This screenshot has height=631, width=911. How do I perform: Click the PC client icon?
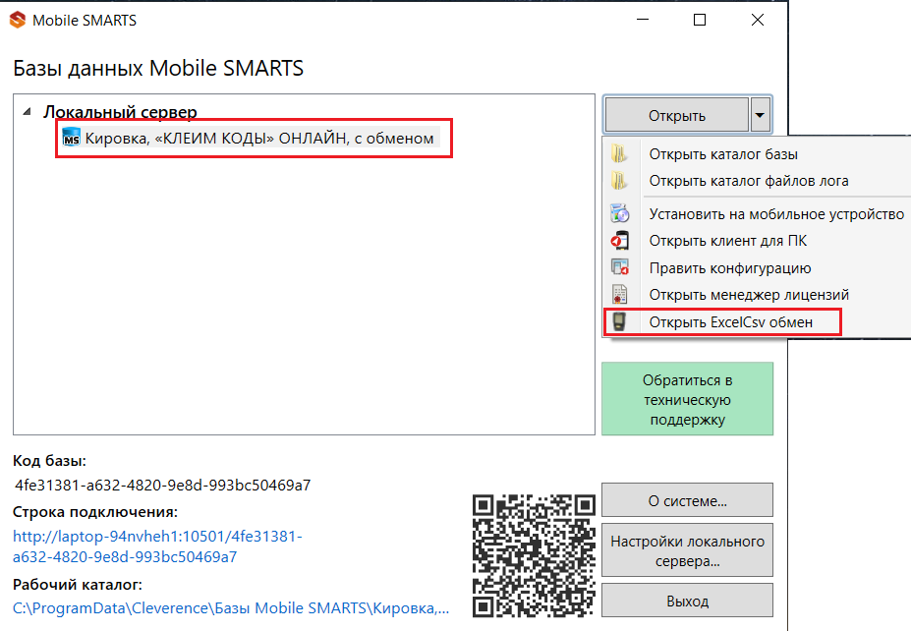click(x=619, y=241)
